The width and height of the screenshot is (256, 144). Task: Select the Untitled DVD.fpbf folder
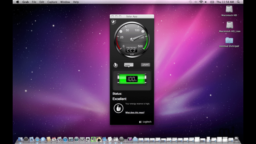229,42
